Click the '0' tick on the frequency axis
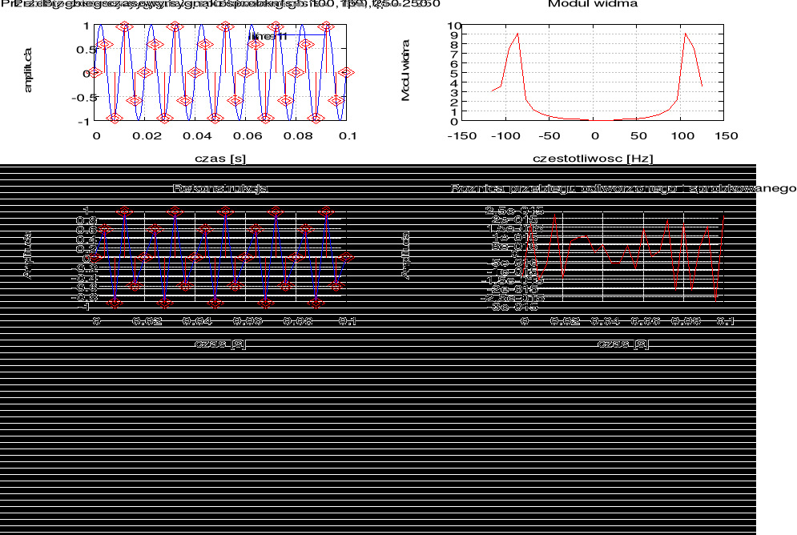Screen dimensions: 797x535 point(594,136)
